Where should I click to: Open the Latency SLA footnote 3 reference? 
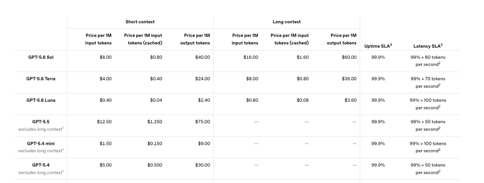(x=441, y=44)
